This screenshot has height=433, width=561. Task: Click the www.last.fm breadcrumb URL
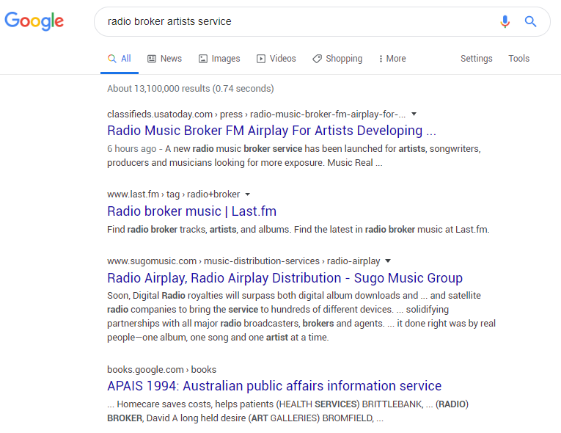174,194
